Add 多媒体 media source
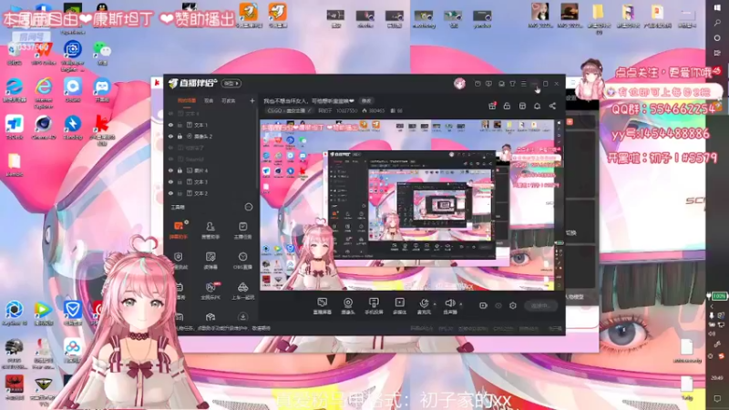 coord(399,306)
